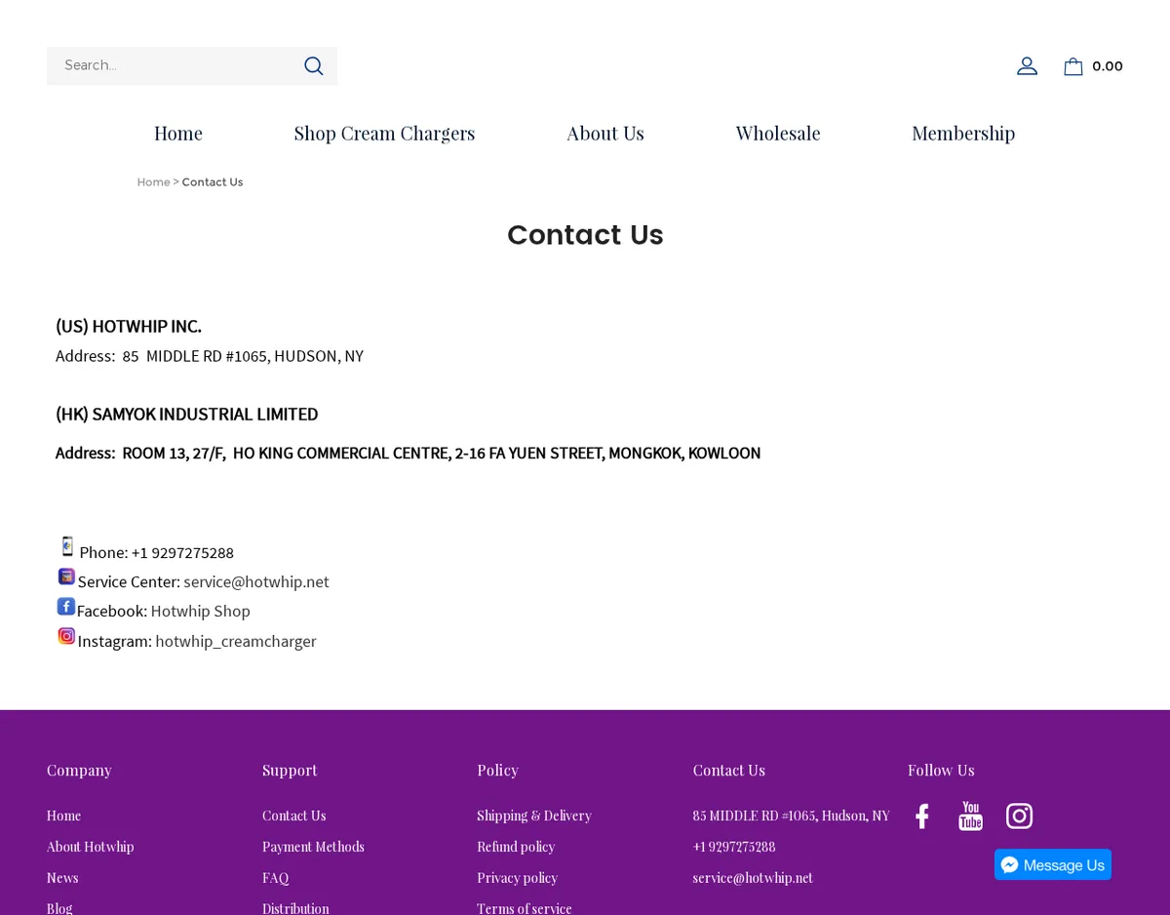Open Shop Cream Chargers menu
This screenshot has width=1170, height=915.
[x=384, y=133]
